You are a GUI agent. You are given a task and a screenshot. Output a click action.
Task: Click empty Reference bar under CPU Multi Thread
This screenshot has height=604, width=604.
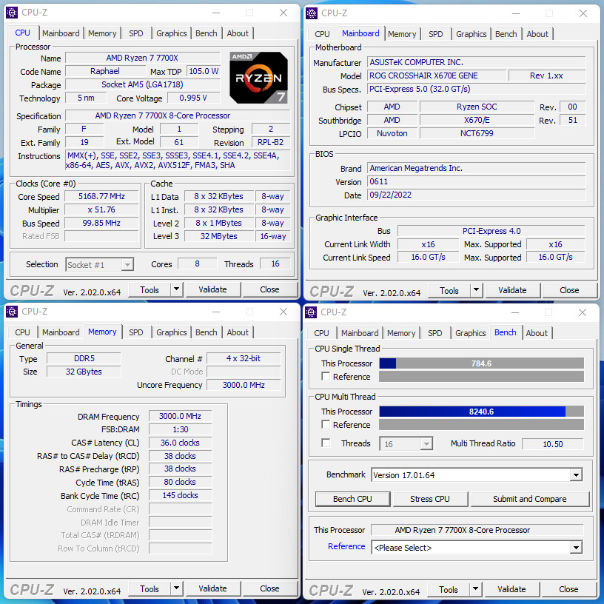(x=482, y=424)
